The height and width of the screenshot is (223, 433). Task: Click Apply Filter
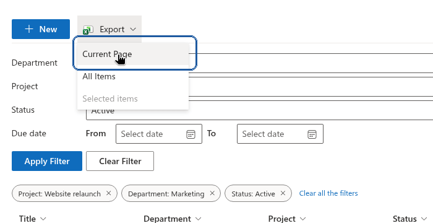pos(47,161)
